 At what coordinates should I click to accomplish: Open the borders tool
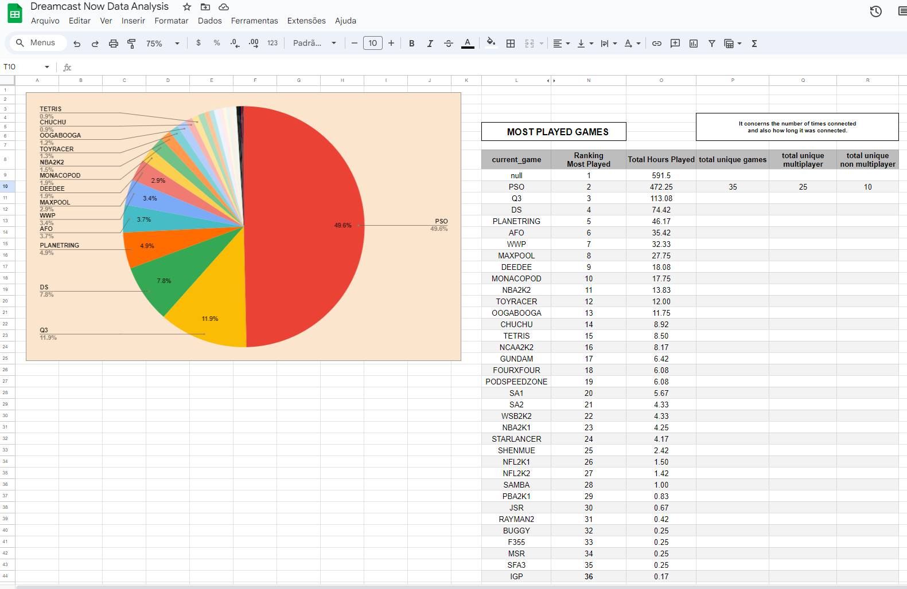511,44
